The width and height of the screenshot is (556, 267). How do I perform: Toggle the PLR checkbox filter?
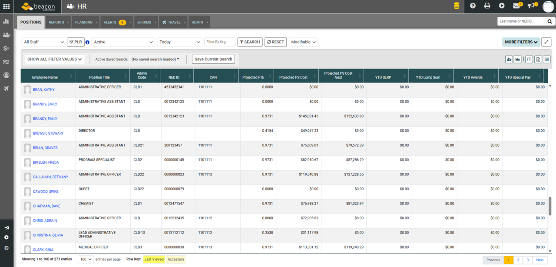pos(76,42)
